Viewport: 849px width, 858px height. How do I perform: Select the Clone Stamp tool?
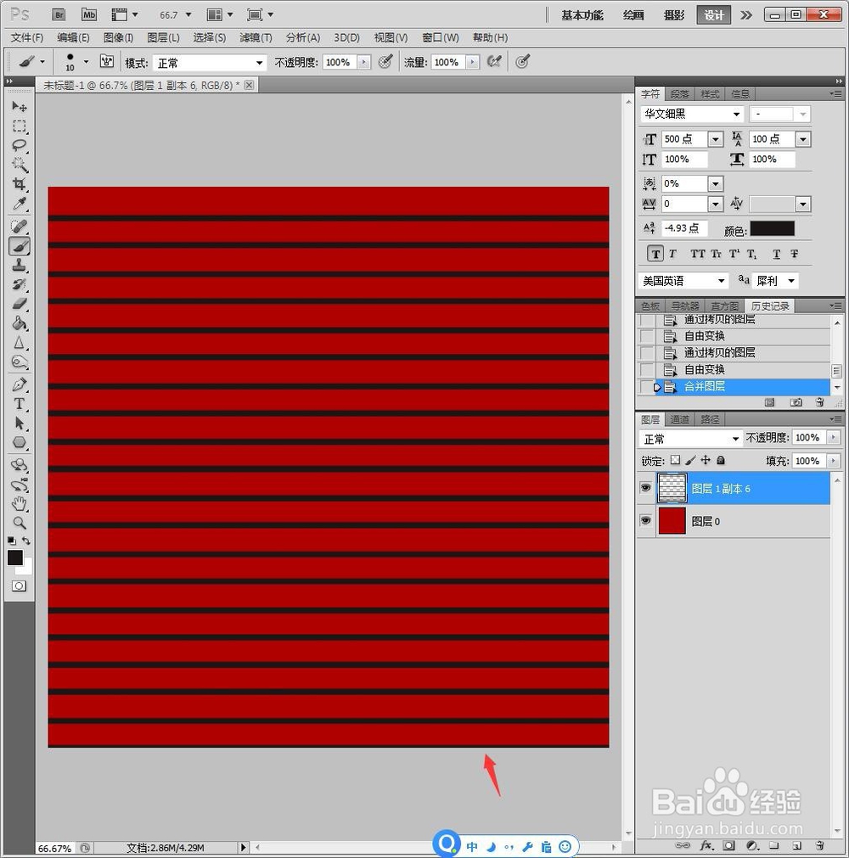click(x=20, y=266)
